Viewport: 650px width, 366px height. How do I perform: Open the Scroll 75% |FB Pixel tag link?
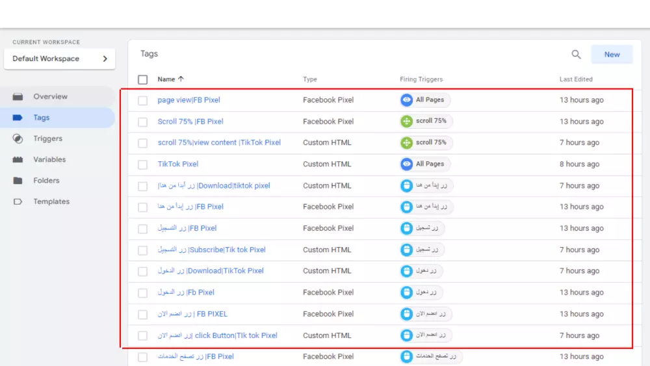click(x=190, y=122)
